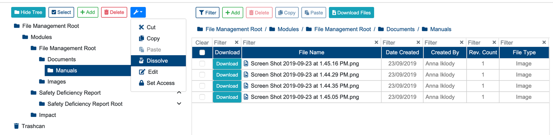Click folder icon beside the Images tree node
Image resolution: width=553 pixels, height=135 pixels.
[x=42, y=82]
